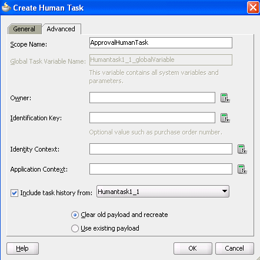
Task: Click the dropdown arrow beside Humantask1_1
Action: click(225, 191)
